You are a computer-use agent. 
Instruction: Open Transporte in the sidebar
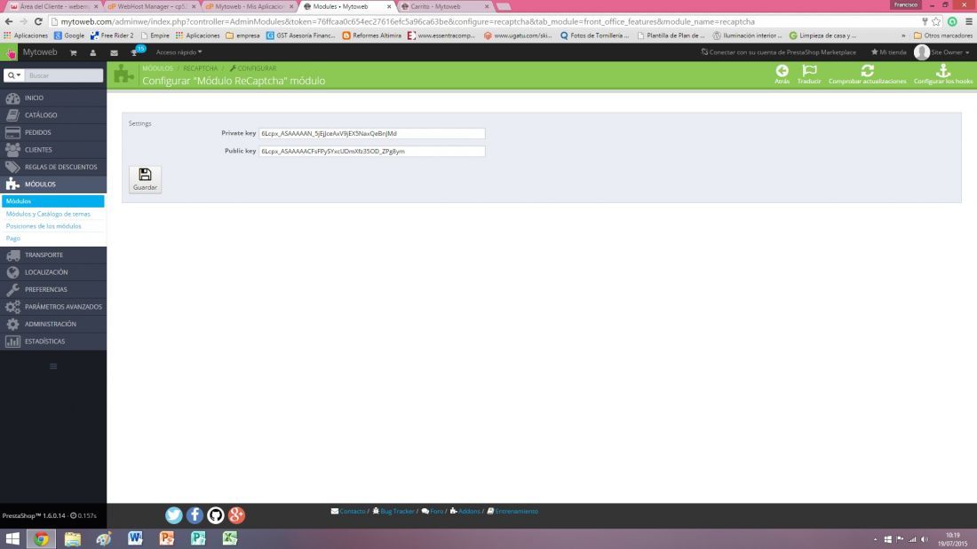53,255
